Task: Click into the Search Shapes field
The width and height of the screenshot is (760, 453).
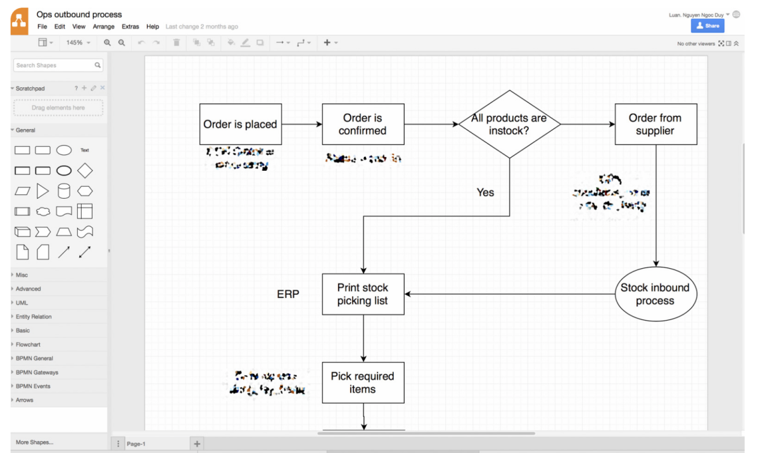Action: [x=53, y=65]
